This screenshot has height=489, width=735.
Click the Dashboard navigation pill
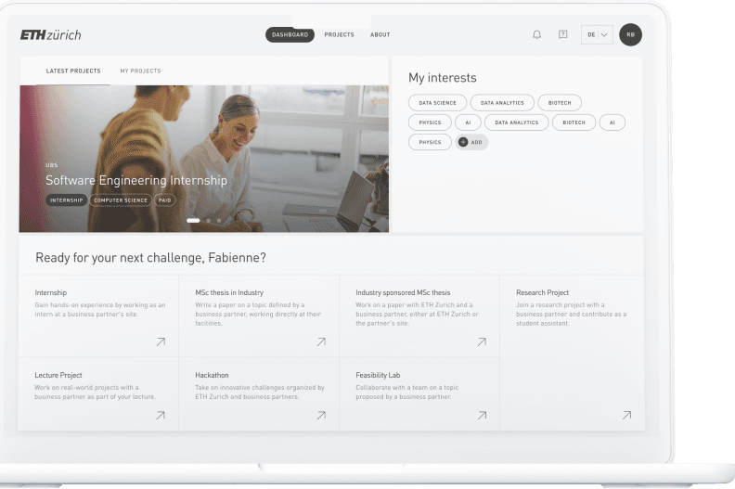(290, 34)
